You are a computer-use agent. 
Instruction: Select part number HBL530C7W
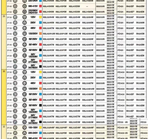coord(75,116)
